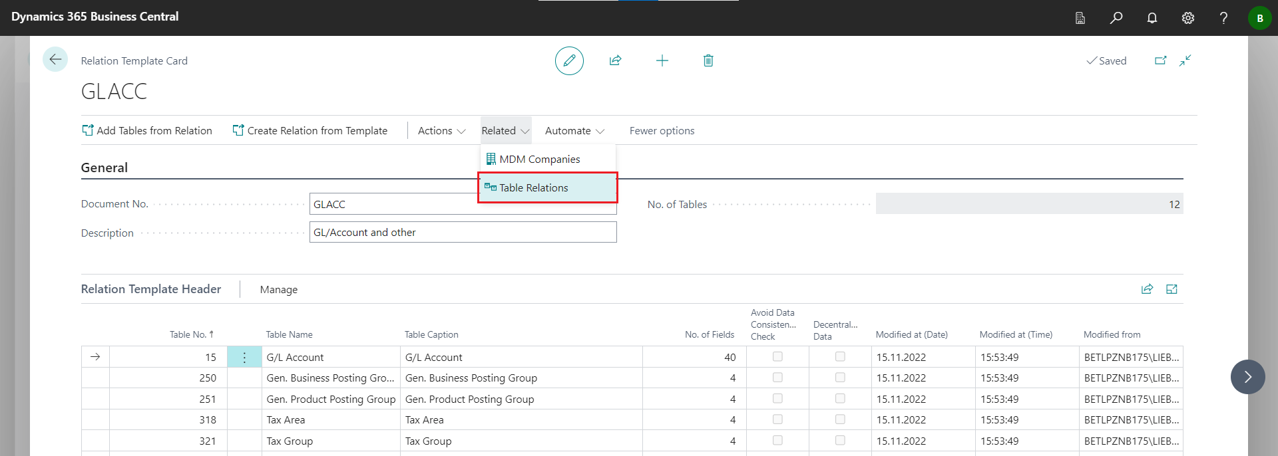This screenshot has height=456, width=1278.
Task: Collapse the Related dropdown menu
Action: point(505,131)
